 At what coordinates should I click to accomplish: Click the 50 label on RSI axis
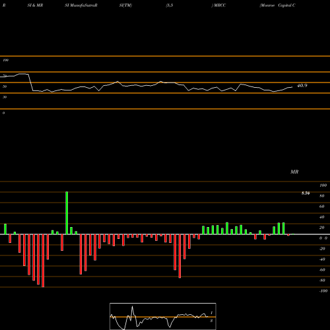pos(5,86)
